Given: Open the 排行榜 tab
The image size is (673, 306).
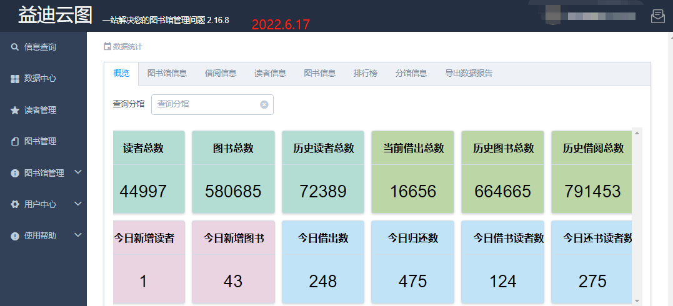Looking at the screenshot, I should (365, 73).
